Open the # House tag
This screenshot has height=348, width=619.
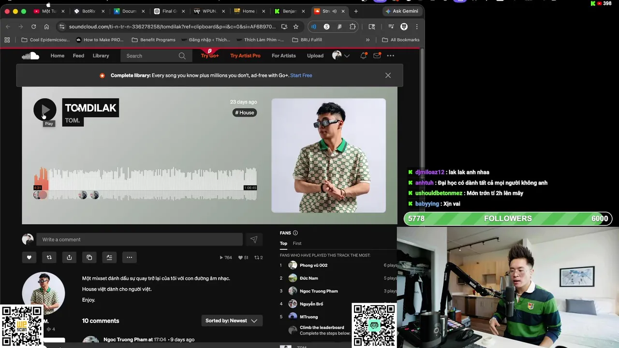[245, 113]
